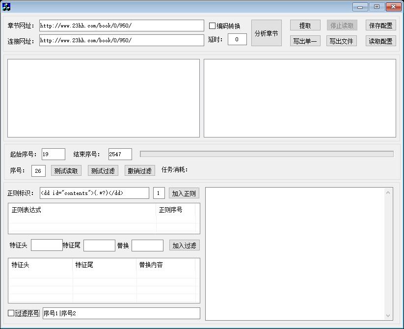The image size is (404, 329).
Task: Click the 正则标识 regex input field
Action: point(94,193)
